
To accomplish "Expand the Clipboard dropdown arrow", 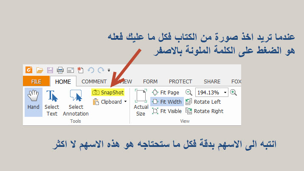I will click(125, 102).
